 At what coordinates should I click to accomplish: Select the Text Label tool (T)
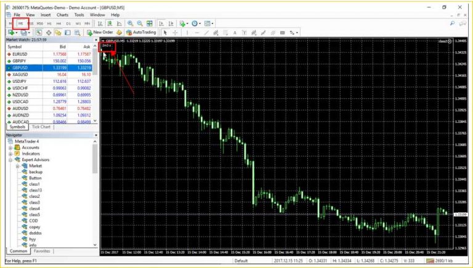click(x=245, y=33)
